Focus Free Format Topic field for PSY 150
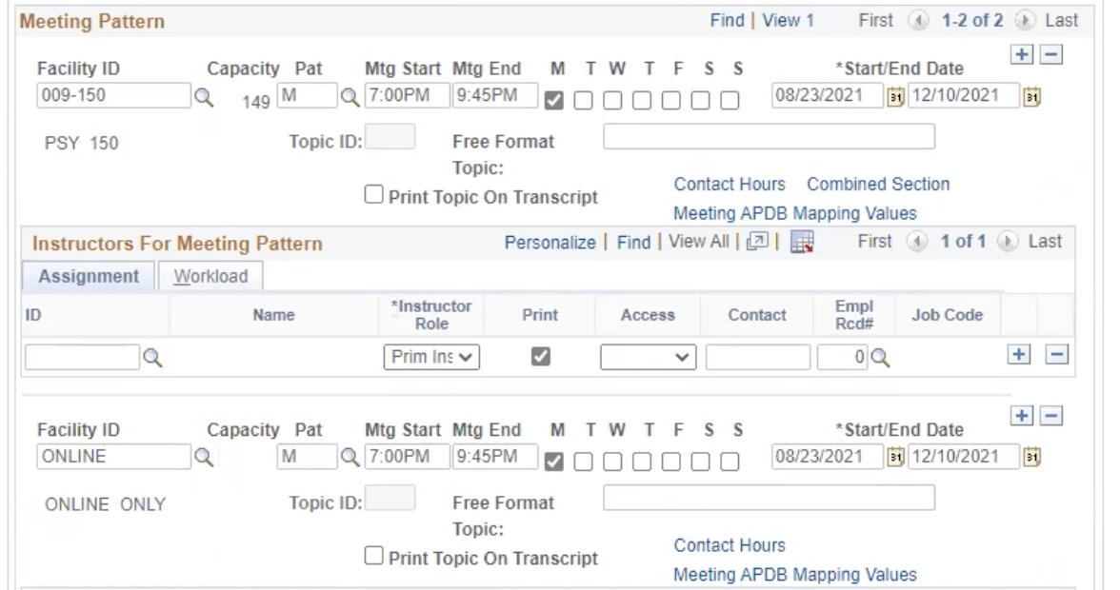This screenshot has width=1120, height=590. click(x=769, y=136)
